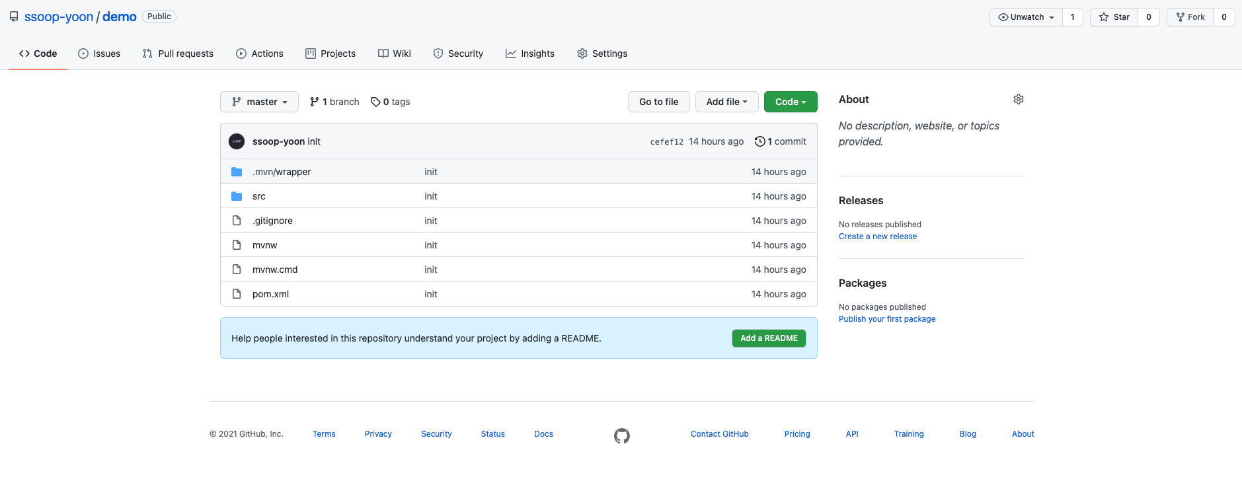The width and height of the screenshot is (1242, 479).
Task: Open the About link in the footer
Action: point(1023,434)
